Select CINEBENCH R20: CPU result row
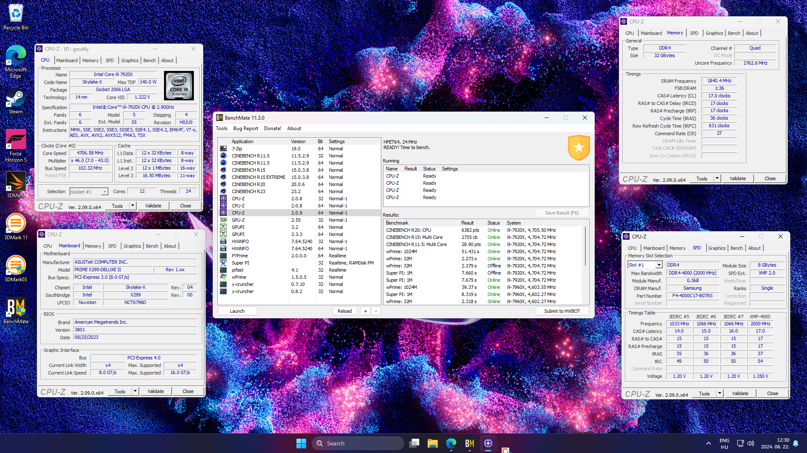This screenshot has width=807, height=453. point(484,230)
